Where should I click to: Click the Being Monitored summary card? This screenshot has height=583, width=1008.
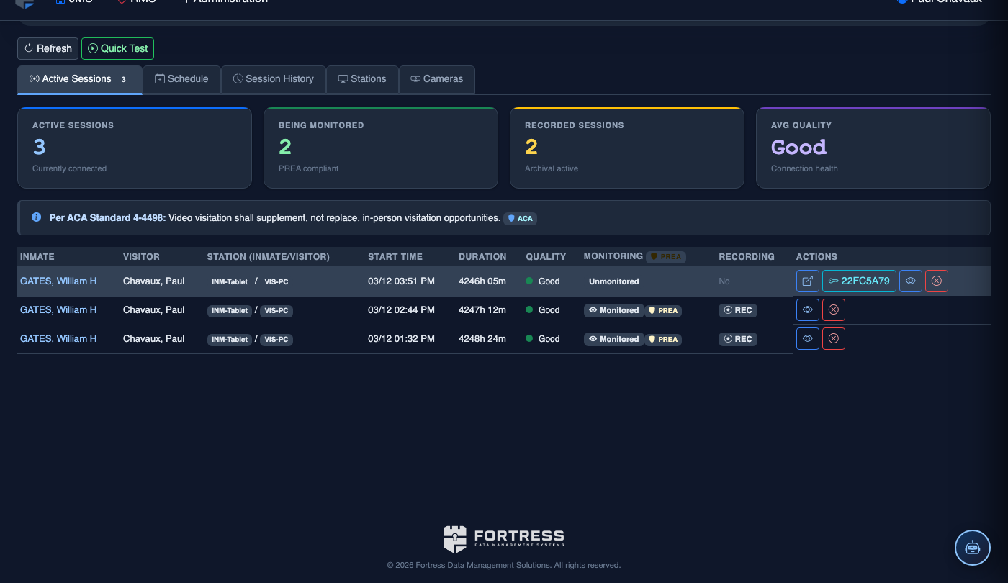381,148
